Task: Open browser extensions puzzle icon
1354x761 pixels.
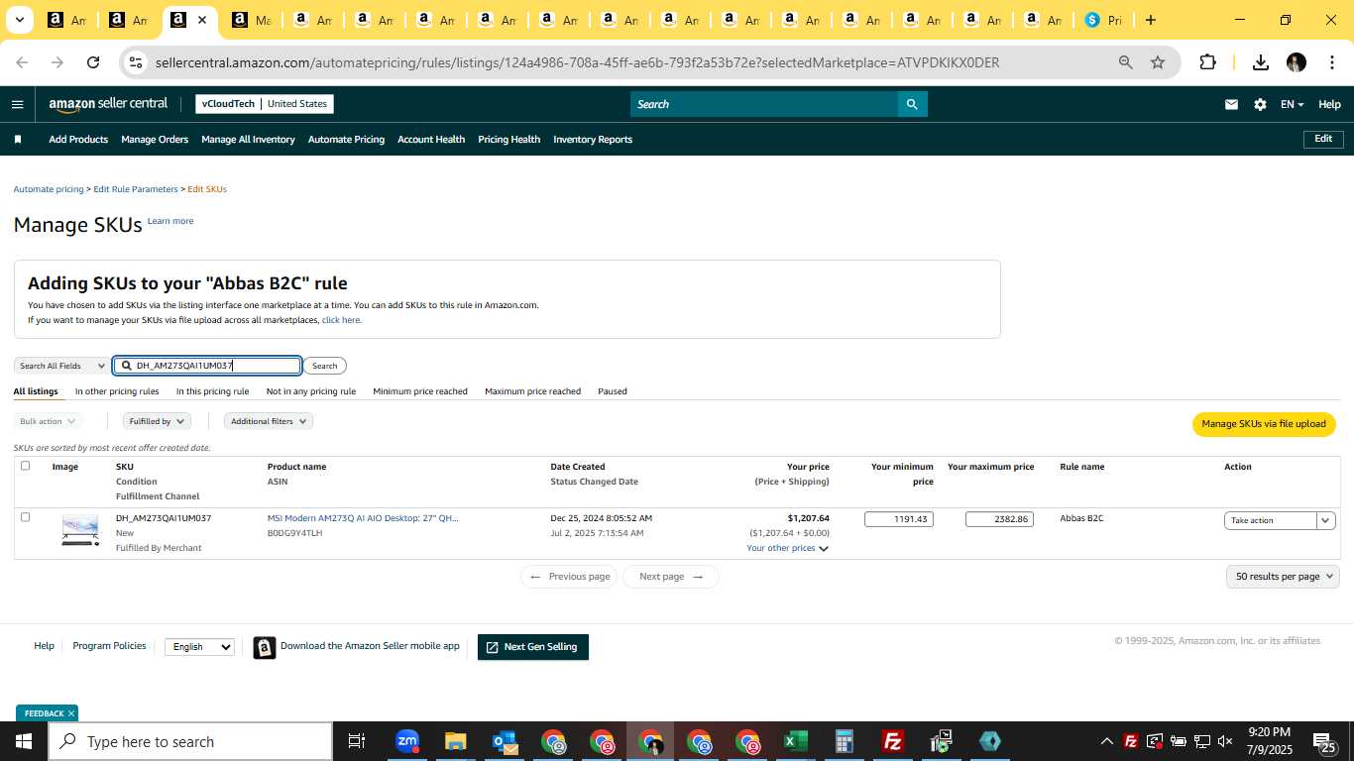Action: (1207, 62)
